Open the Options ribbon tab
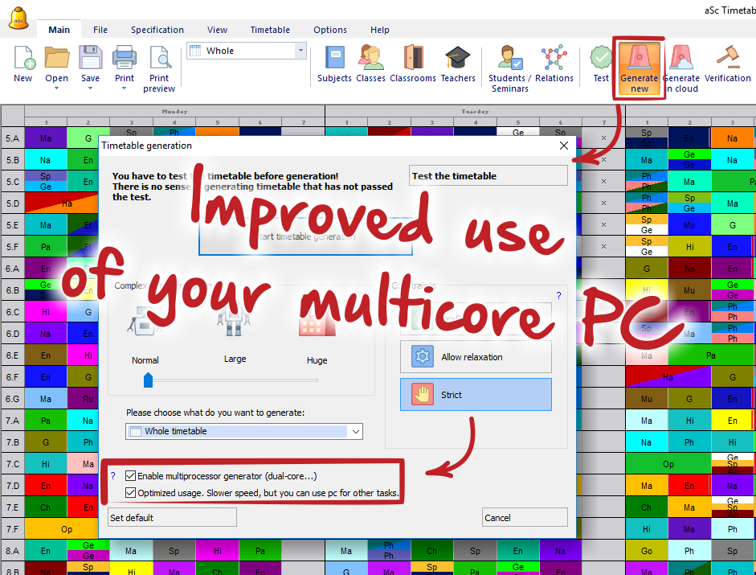This screenshot has width=756, height=575. (330, 30)
